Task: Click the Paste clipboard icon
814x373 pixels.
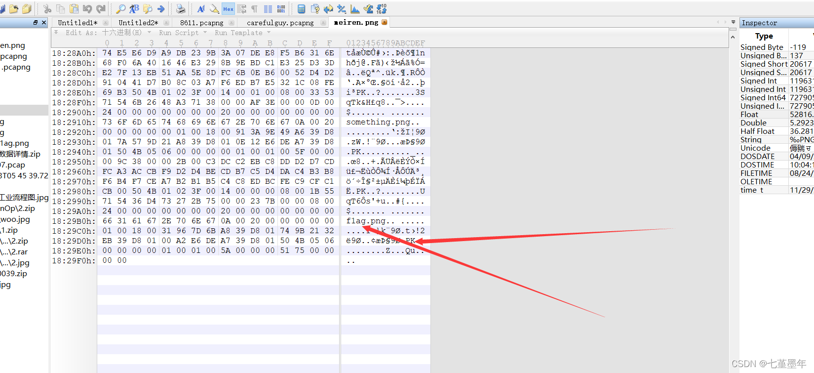Action: click(x=74, y=9)
